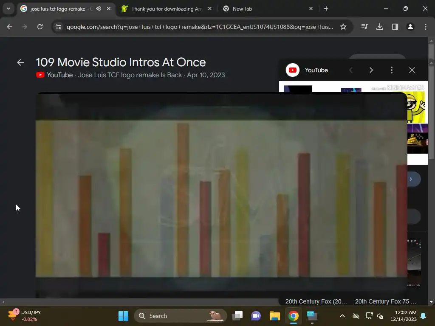Click the main video player area

click(221, 195)
